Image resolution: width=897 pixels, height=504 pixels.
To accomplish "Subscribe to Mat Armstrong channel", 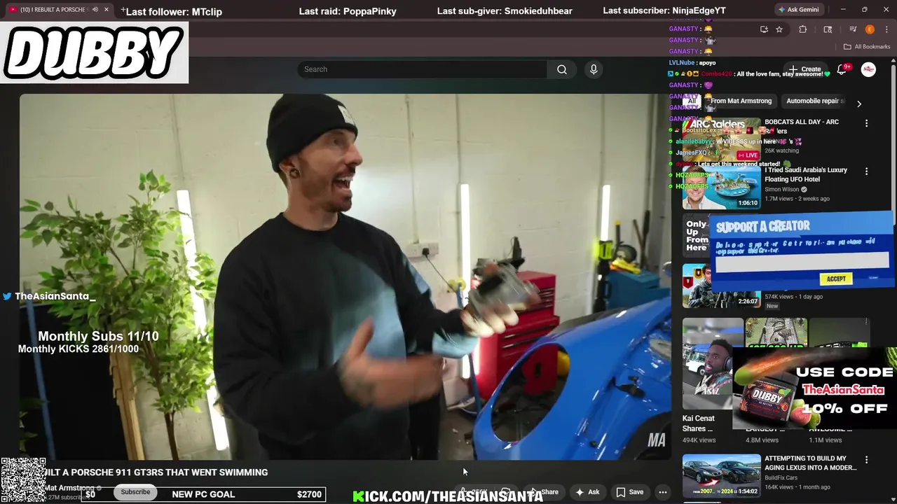I will [135, 492].
